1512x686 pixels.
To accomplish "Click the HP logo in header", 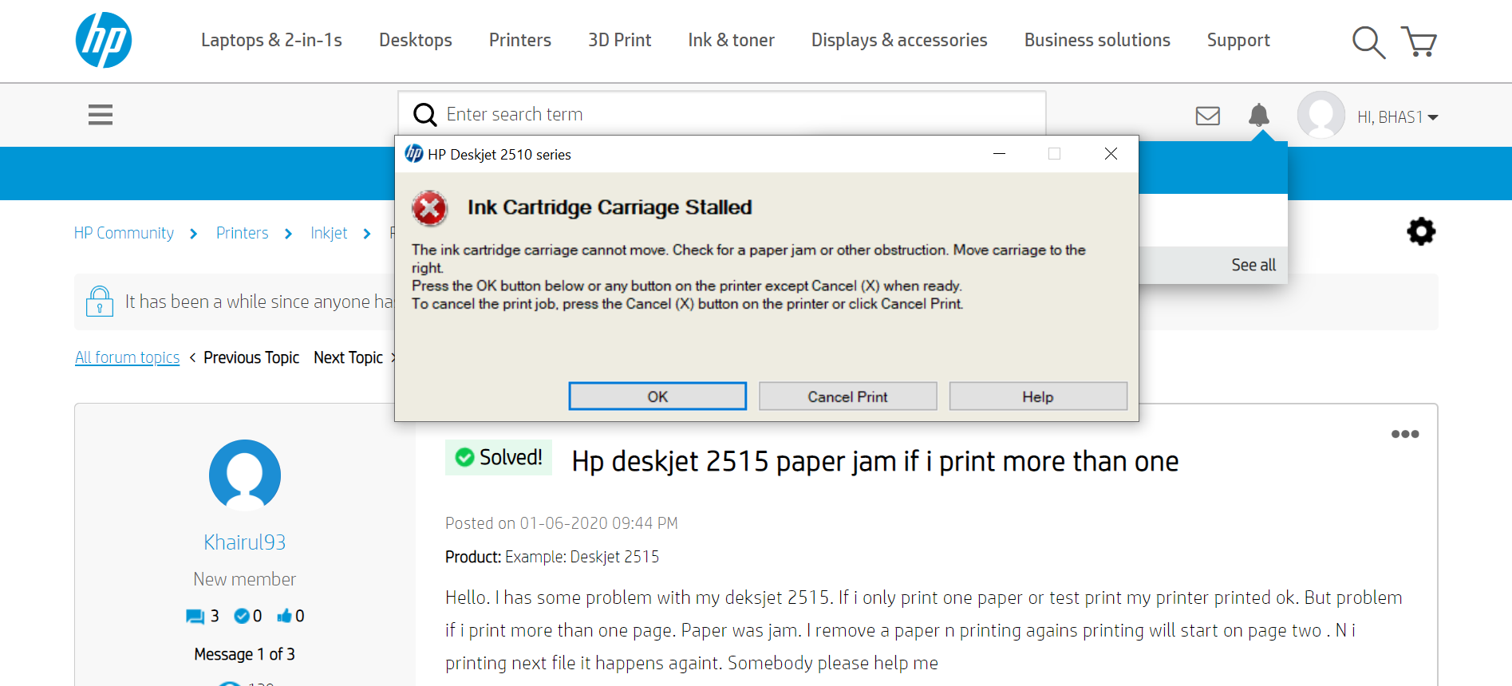I will [104, 40].
